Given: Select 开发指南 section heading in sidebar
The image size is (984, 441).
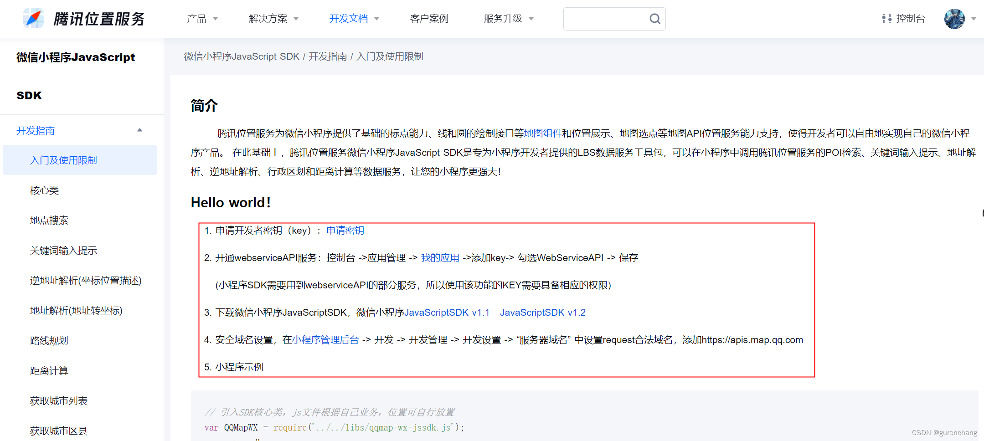Looking at the screenshot, I should pyautogui.click(x=36, y=131).
